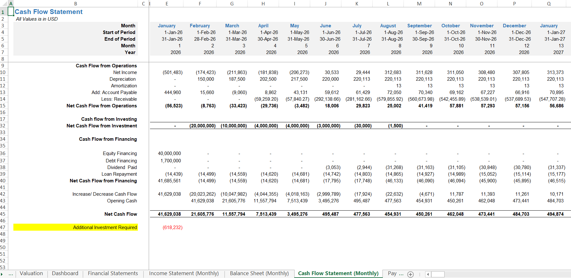Screen dimensions: 571x278
Task: Select column E header
Action: [x=167, y=3]
